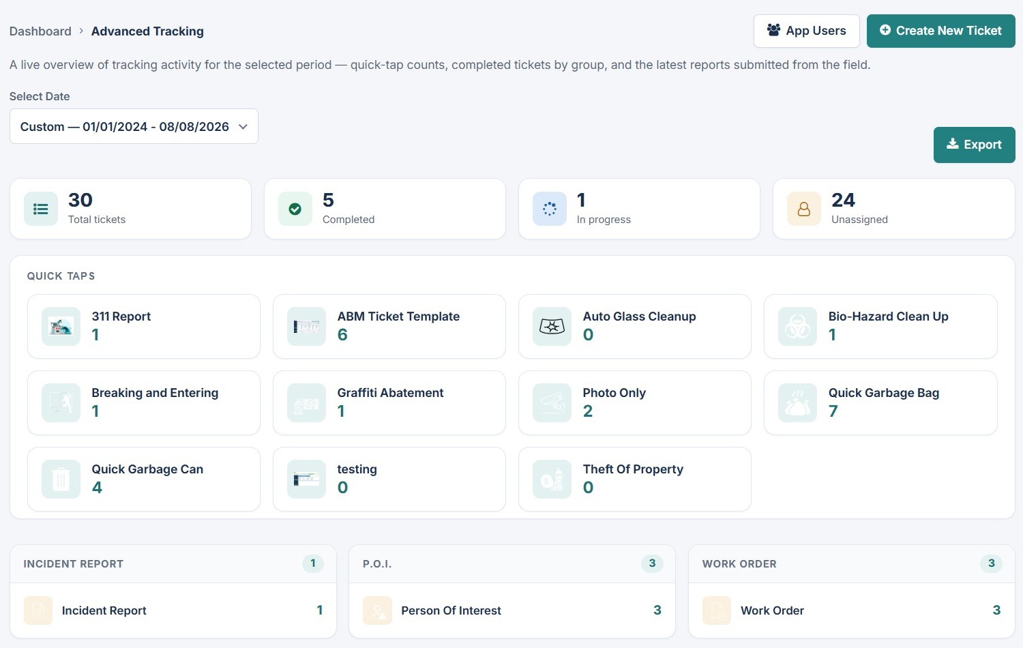Click the Quick Garbage Can count 4
This screenshot has width=1023, height=648.
click(x=97, y=488)
